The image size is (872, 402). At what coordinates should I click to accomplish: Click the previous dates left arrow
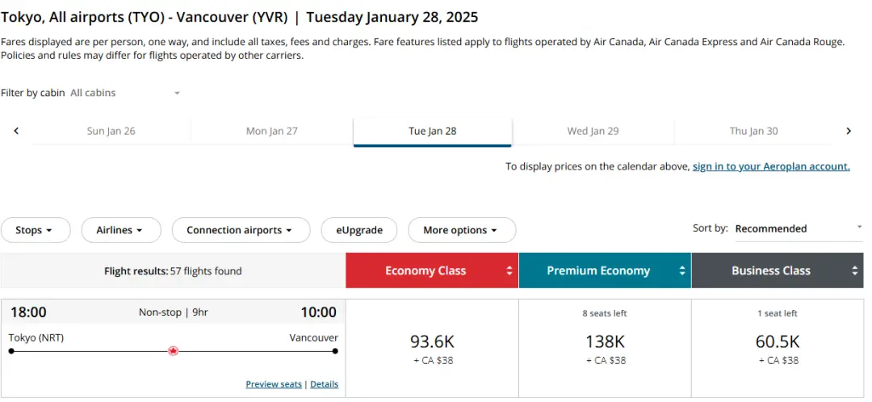pyautogui.click(x=16, y=131)
